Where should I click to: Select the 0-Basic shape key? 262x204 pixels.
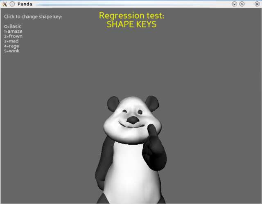click(x=13, y=26)
